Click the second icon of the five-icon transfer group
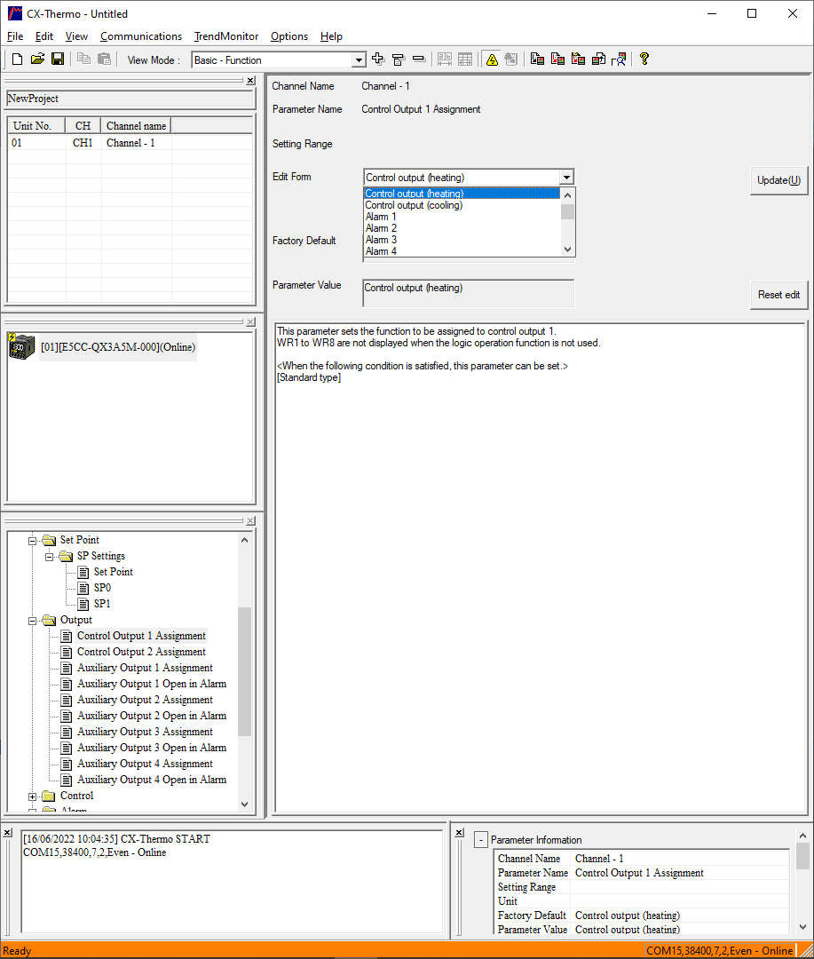 coord(557,59)
